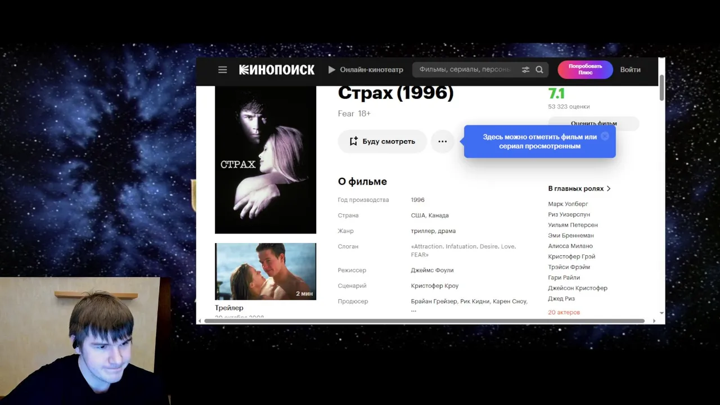Open Эми Бреннеман link

(571, 235)
